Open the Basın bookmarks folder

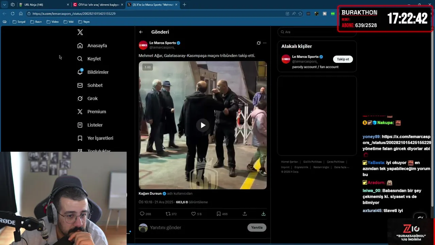coord(36,22)
